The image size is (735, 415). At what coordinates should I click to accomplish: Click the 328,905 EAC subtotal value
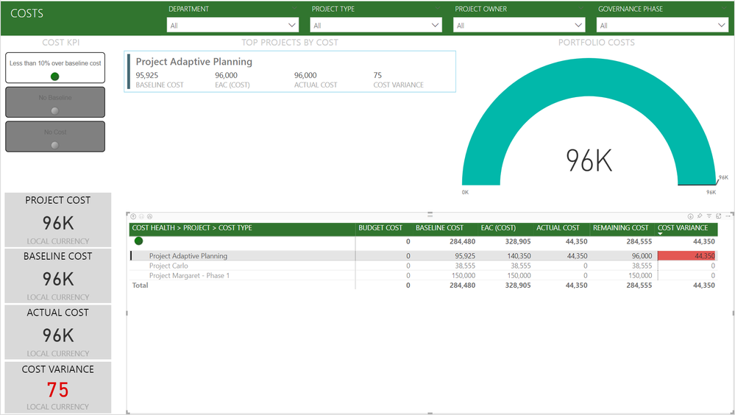click(x=518, y=241)
